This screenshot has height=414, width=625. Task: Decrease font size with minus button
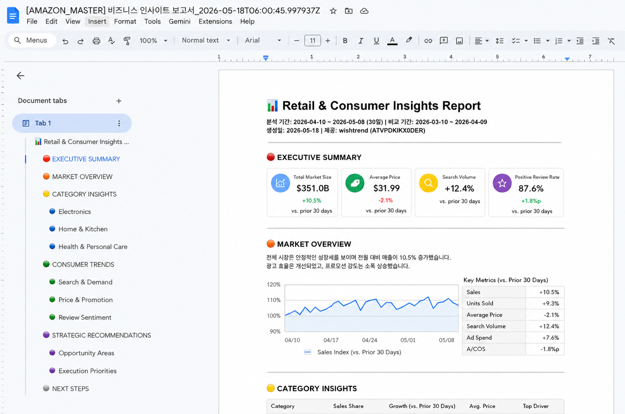click(x=296, y=41)
